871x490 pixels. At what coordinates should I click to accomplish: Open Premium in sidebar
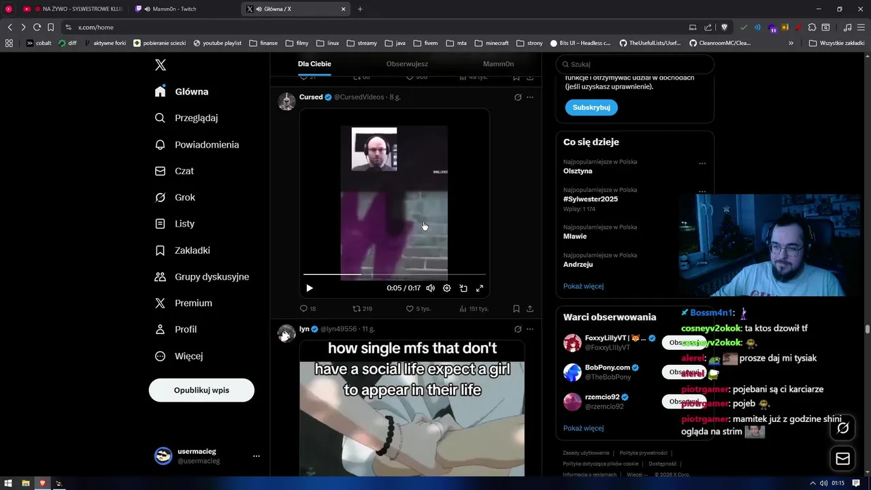184,303
